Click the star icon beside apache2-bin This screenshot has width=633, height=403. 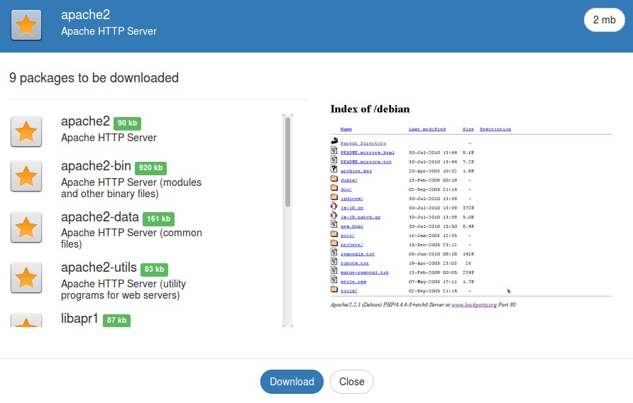26,176
